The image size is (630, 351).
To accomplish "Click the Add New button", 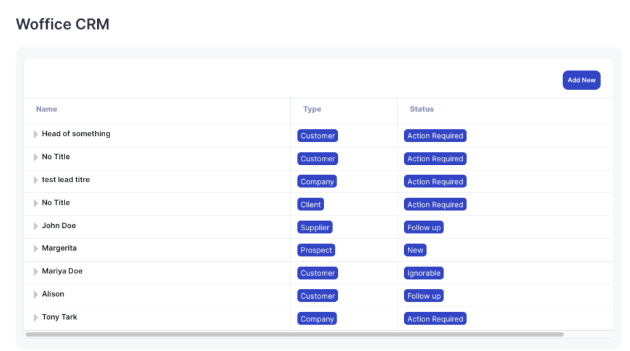I will tap(581, 80).
